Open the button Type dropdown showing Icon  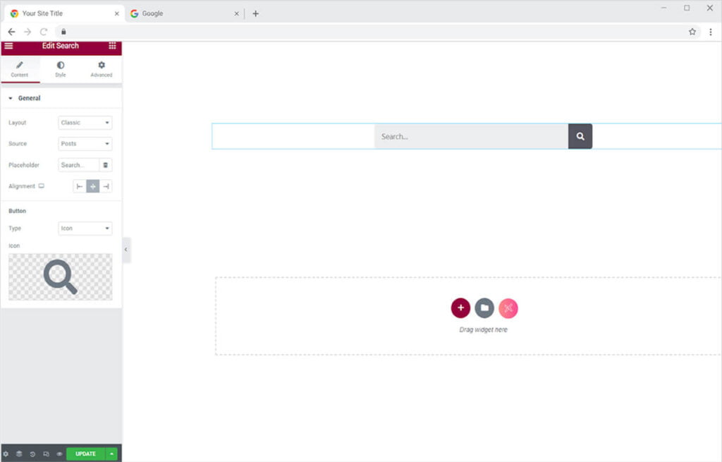(x=85, y=229)
